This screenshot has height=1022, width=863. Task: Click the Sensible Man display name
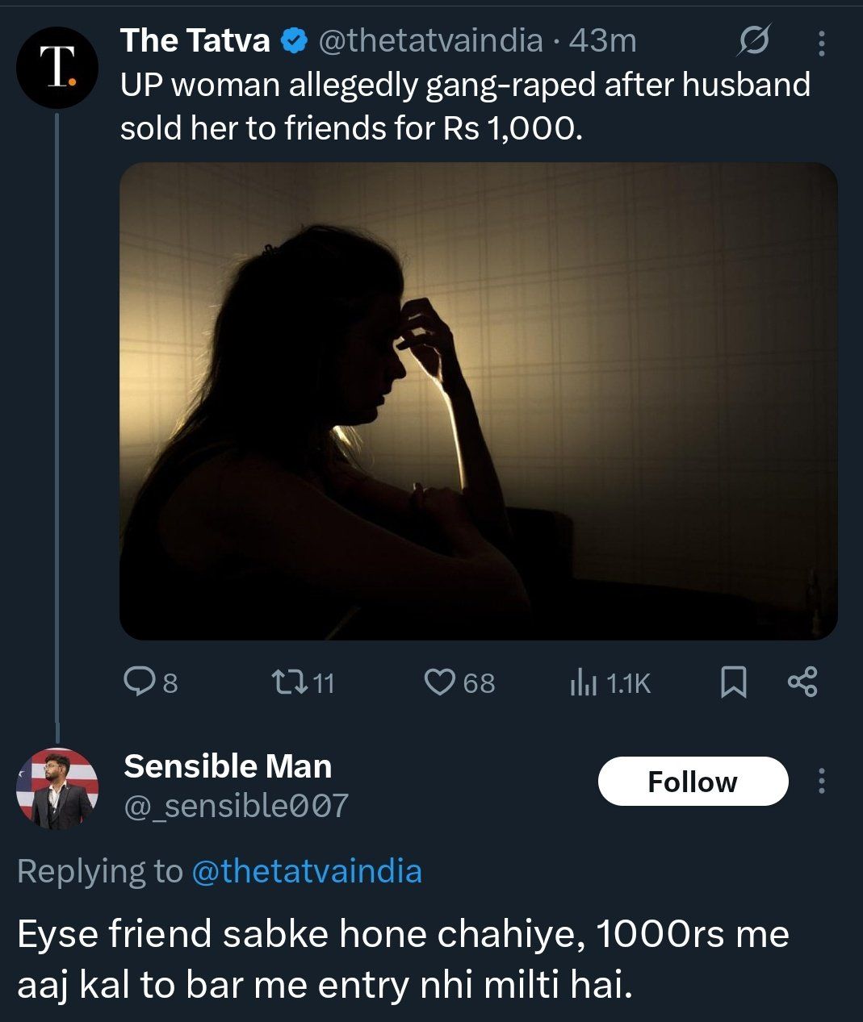(x=228, y=766)
